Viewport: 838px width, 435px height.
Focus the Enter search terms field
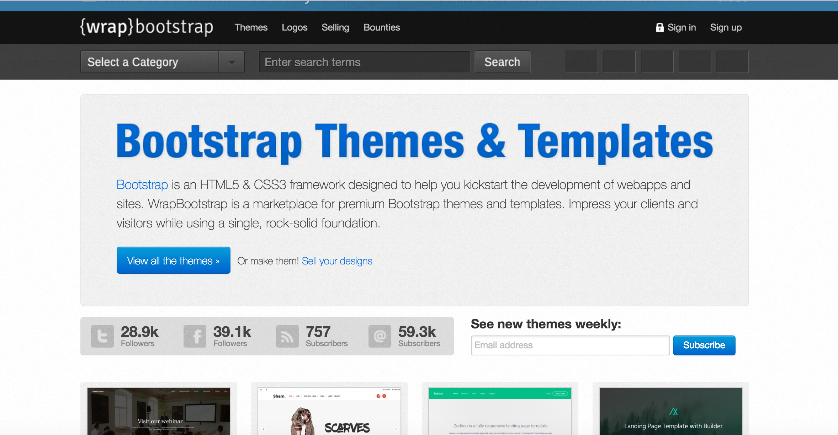[x=364, y=62]
